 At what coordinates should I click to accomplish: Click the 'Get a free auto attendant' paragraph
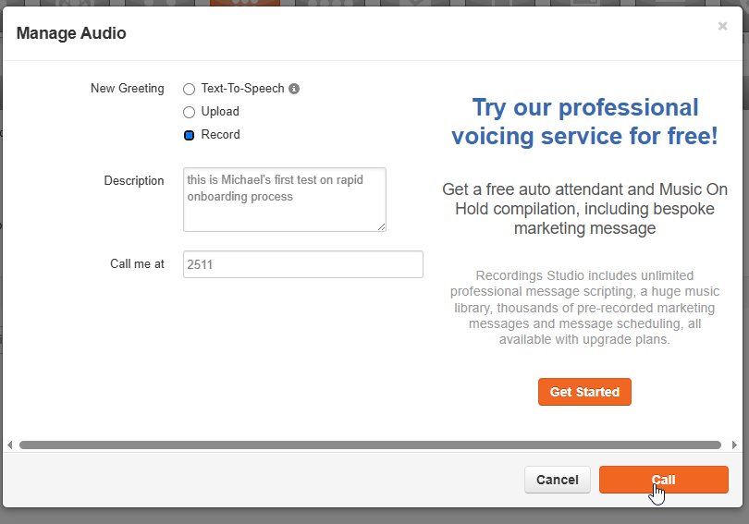click(584, 209)
